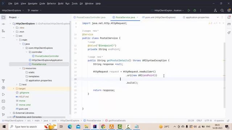
Task: Expand External Libraries node
Action: (x=11, y=113)
